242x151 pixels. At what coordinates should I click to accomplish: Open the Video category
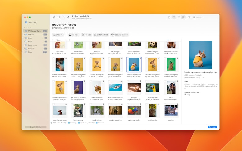tap(35, 38)
